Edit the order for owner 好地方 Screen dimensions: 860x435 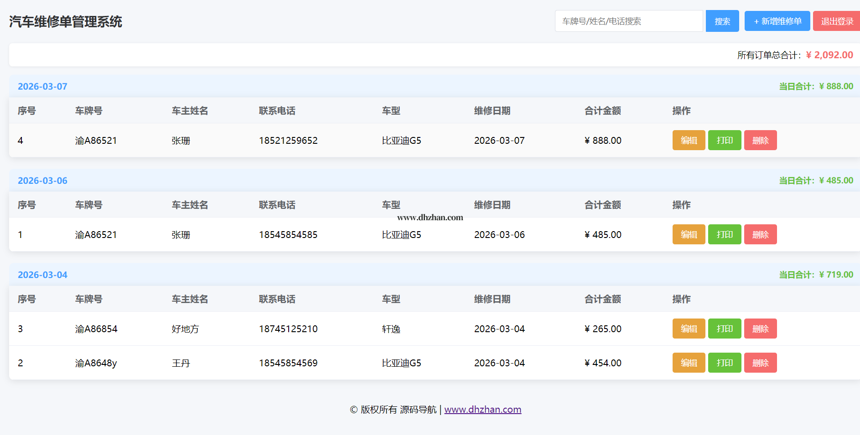[x=689, y=329]
